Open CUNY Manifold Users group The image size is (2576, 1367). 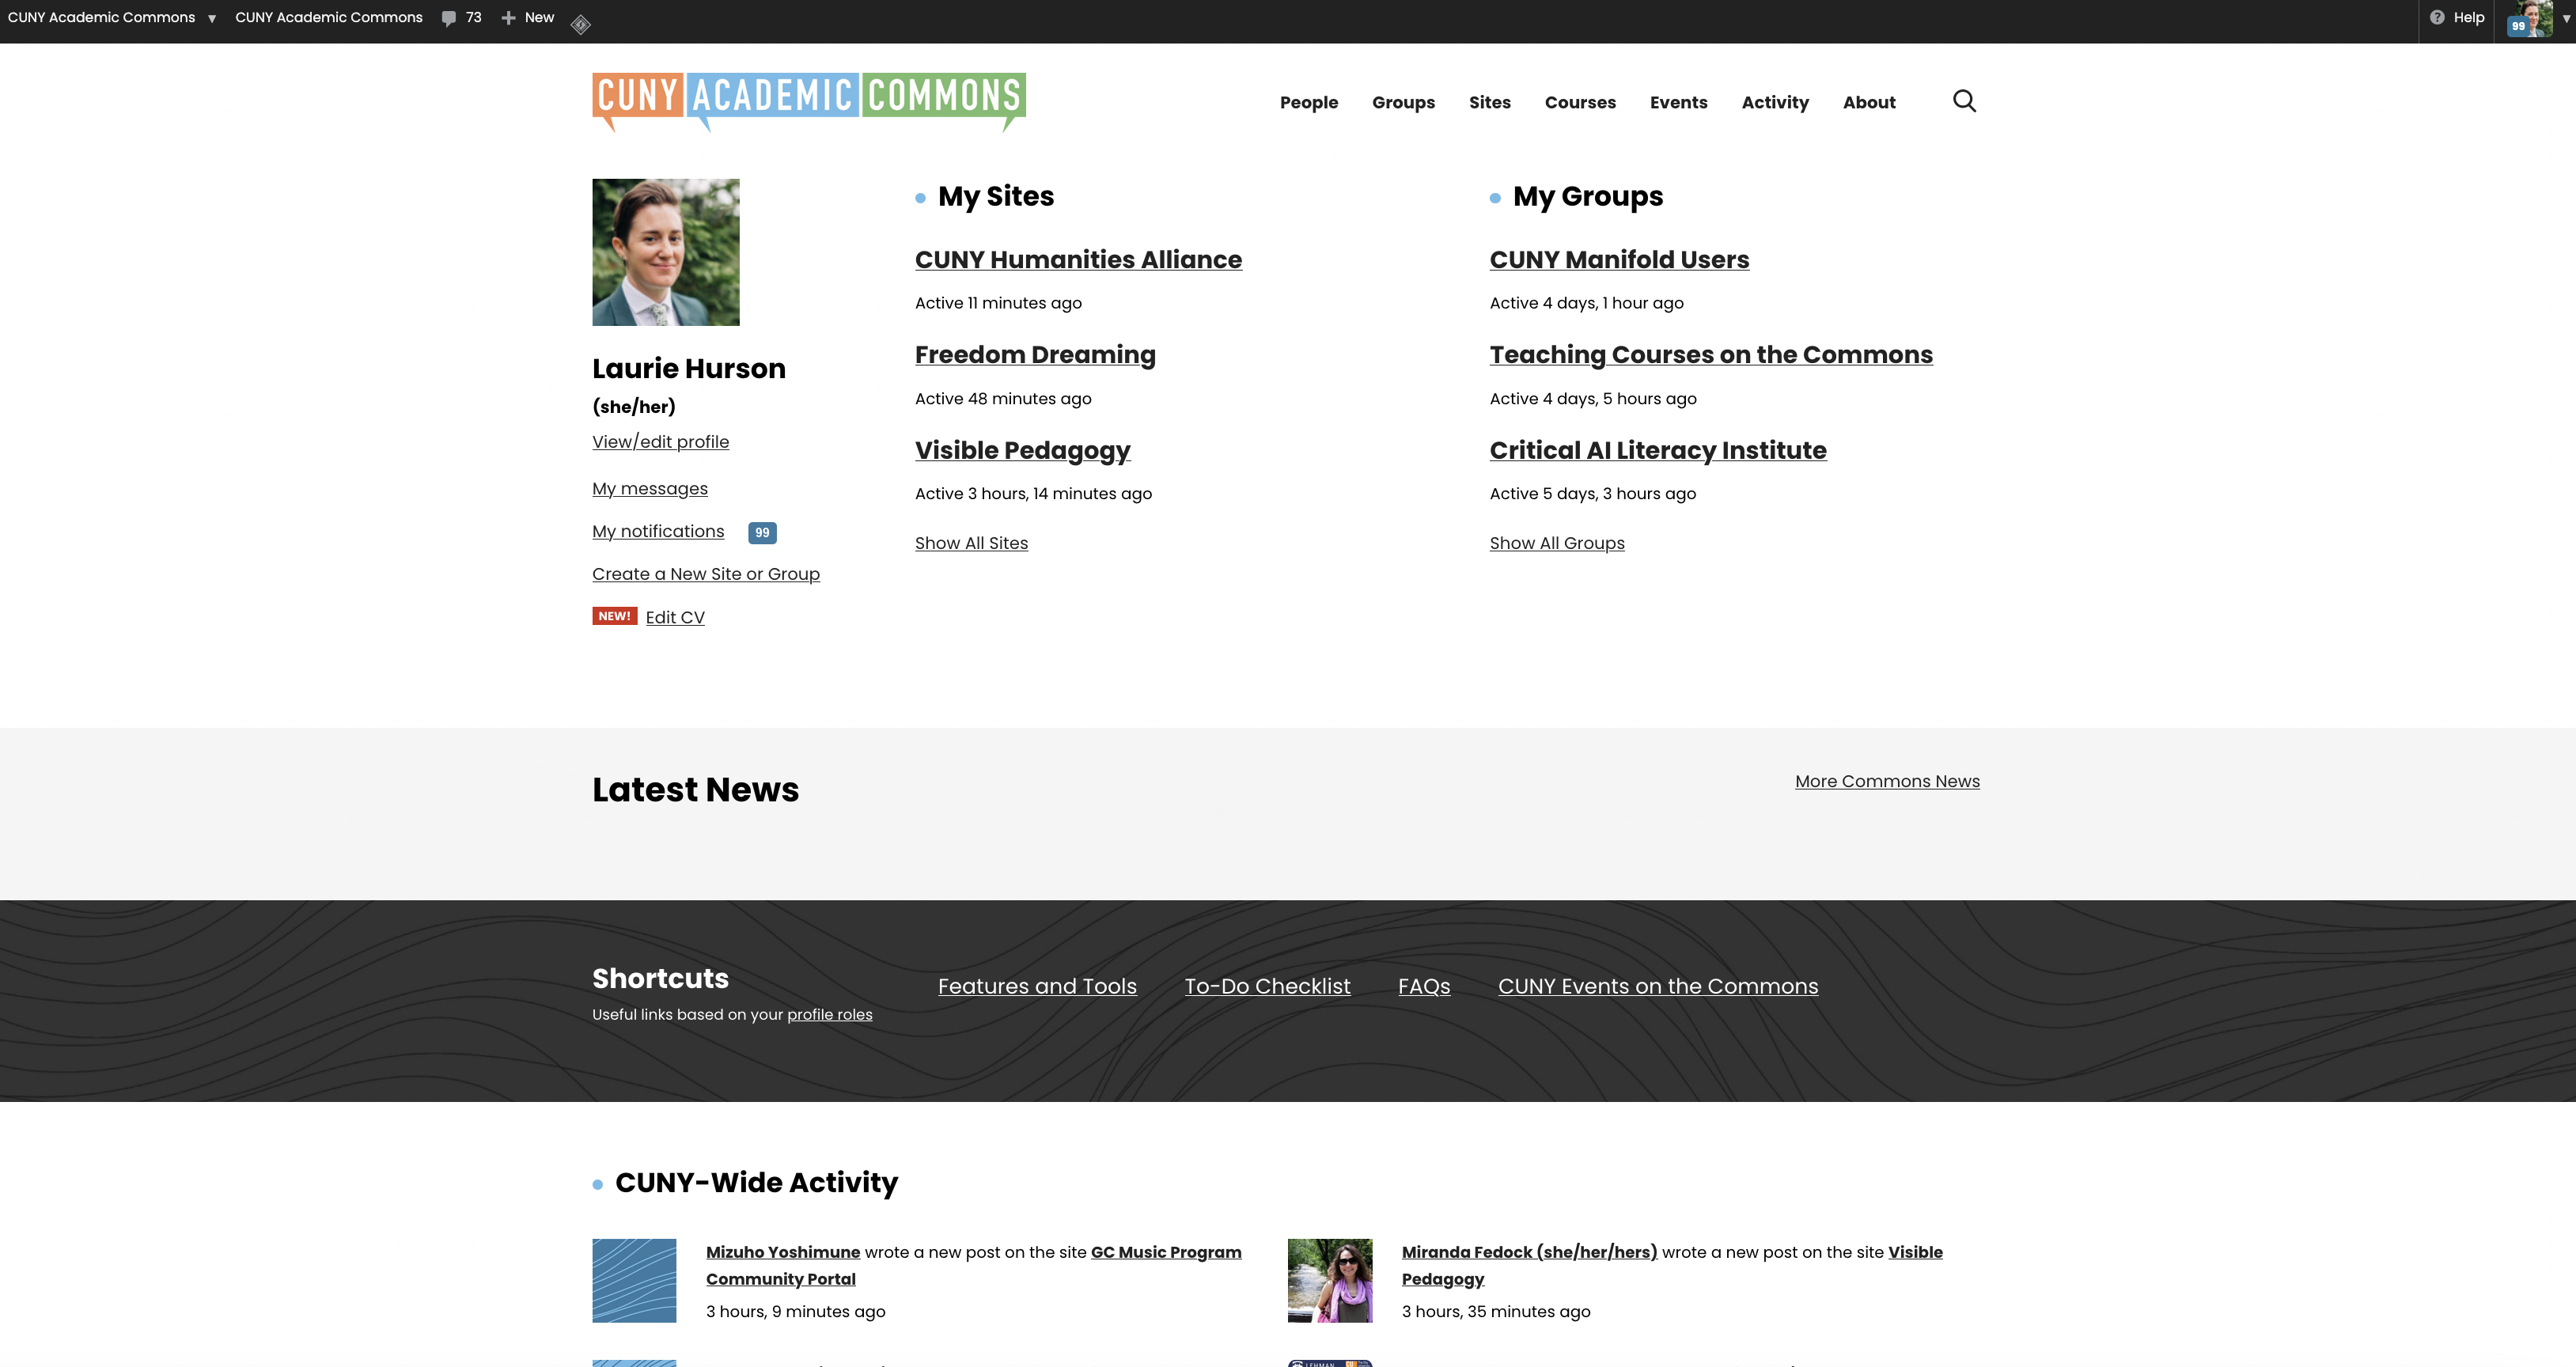(1619, 260)
